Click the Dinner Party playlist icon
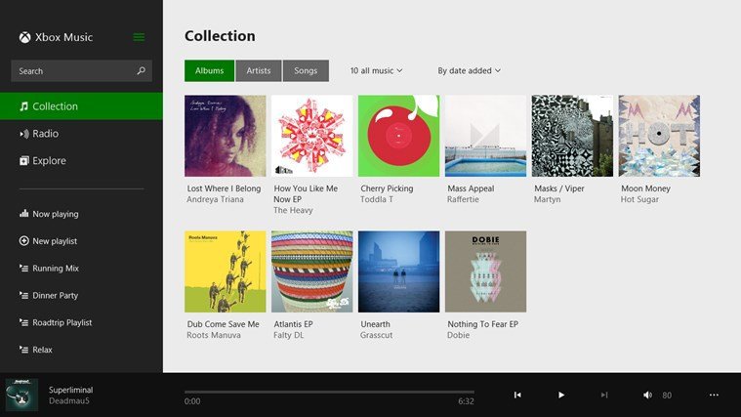This screenshot has width=741, height=417. coord(24,296)
